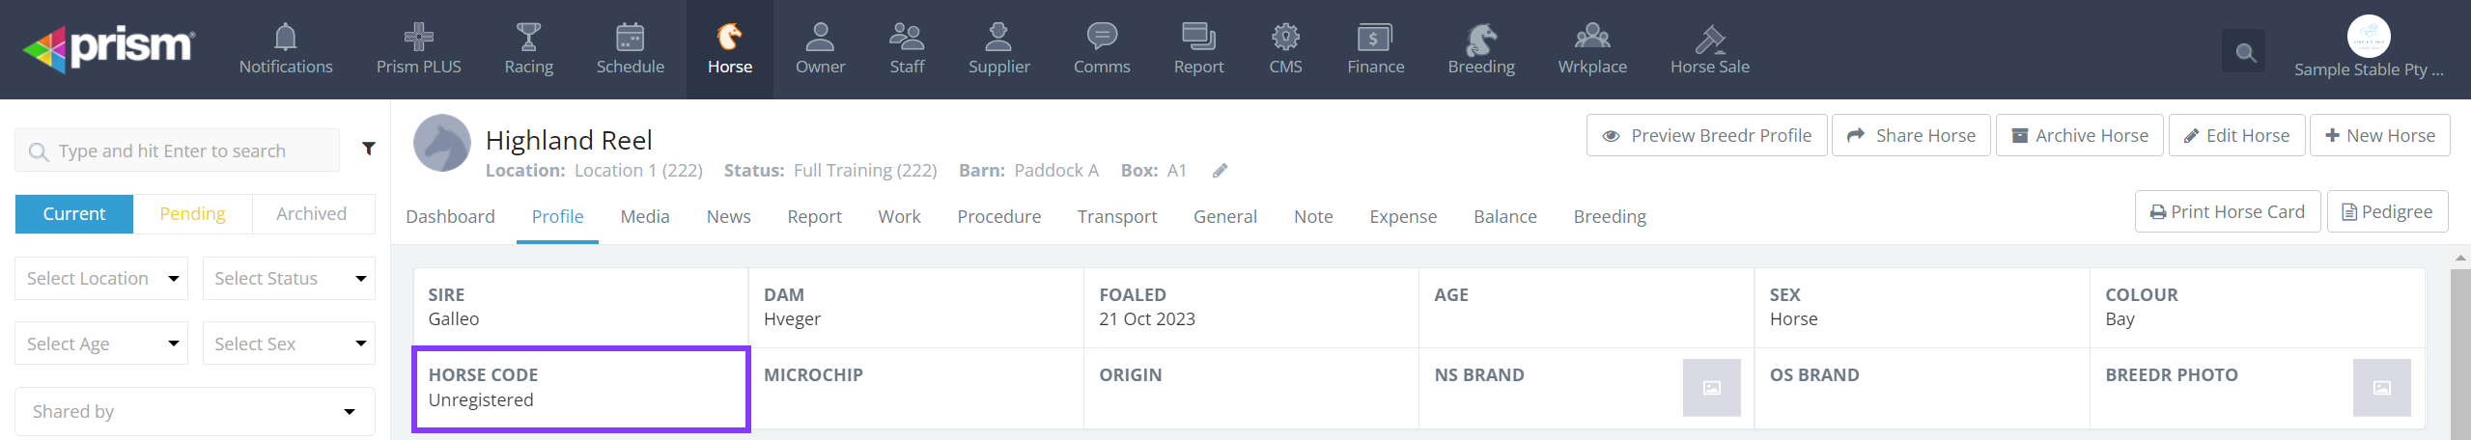Open Racing trophy icon
Viewport: 2471px width, 440px height.
pyautogui.click(x=528, y=38)
